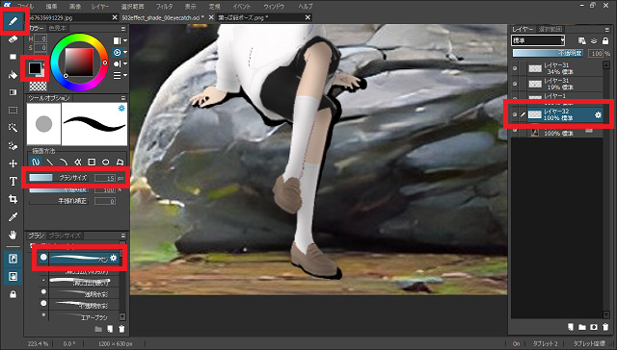Toggle visibility of bottom image layer
Viewport: 617px width, 350px height.
pyautogui.click(x=515, y=130)
